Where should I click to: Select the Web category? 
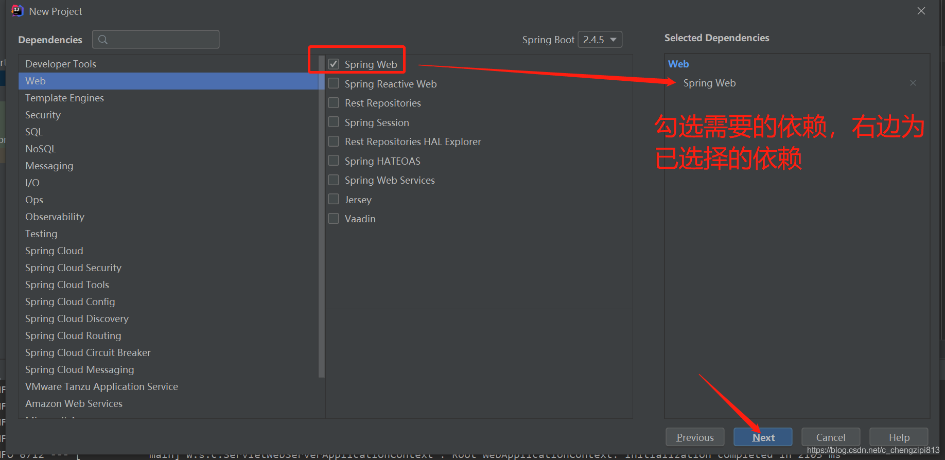click(168, 81)
